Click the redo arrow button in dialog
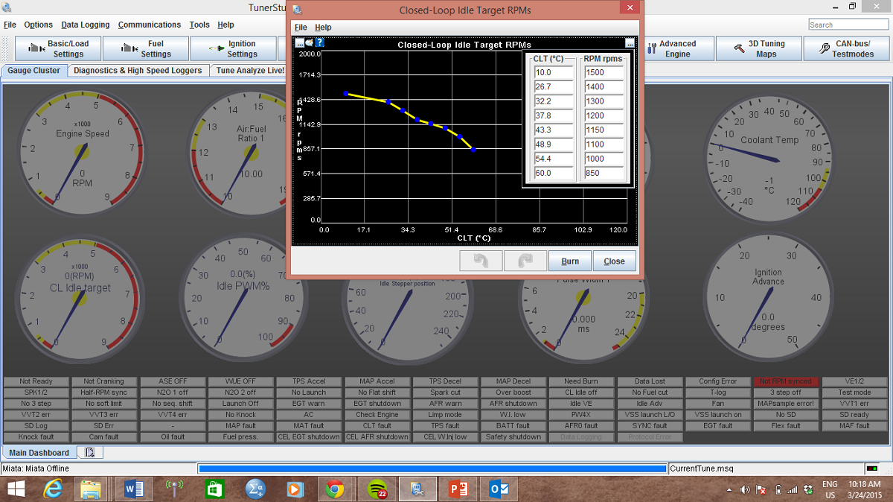This screenshot has width=893, height=502. coord(525,261)
